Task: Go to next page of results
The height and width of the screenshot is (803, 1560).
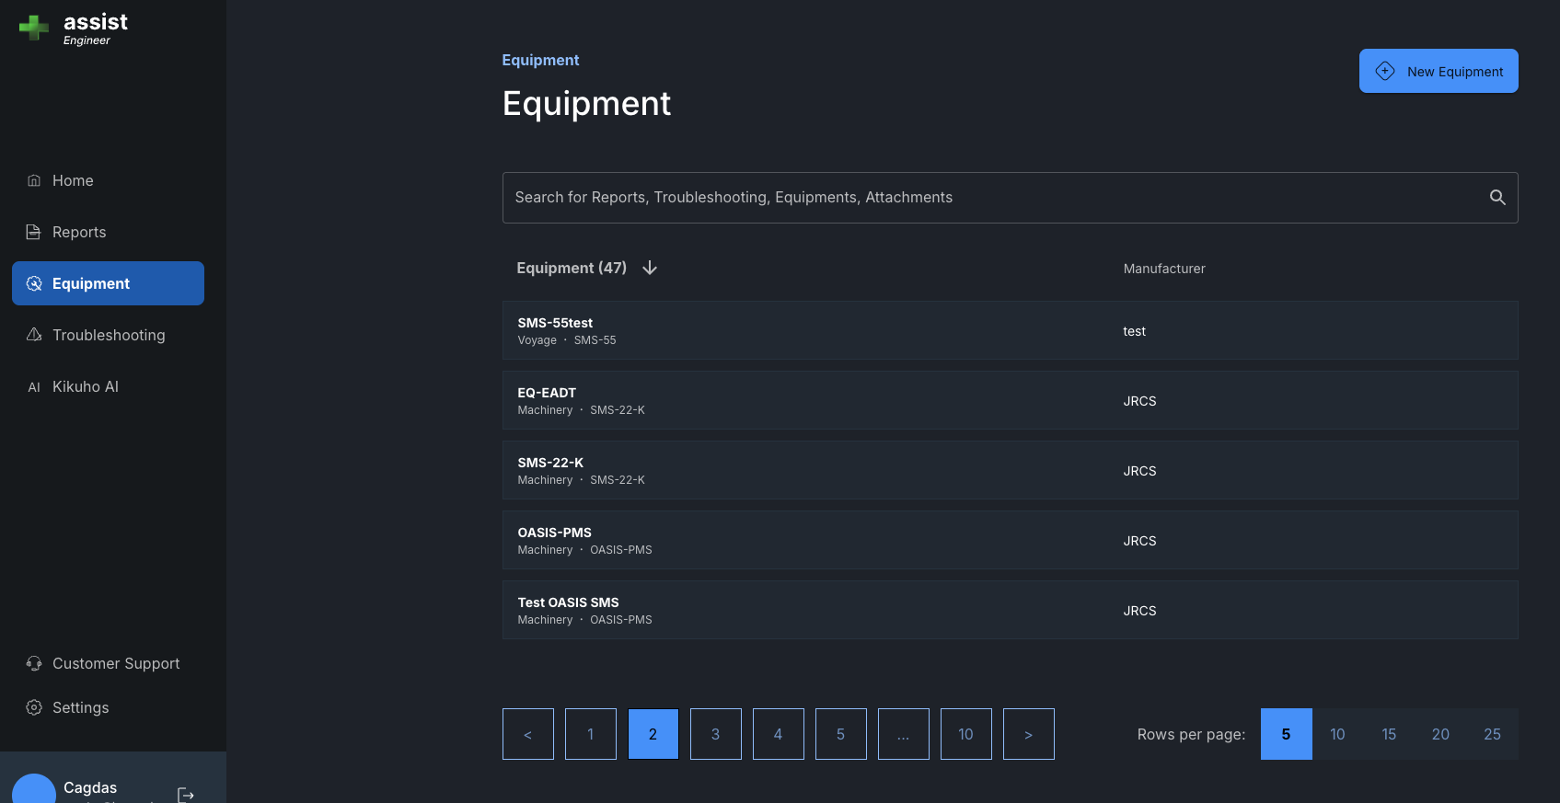Action: [x=1029, y=734]
